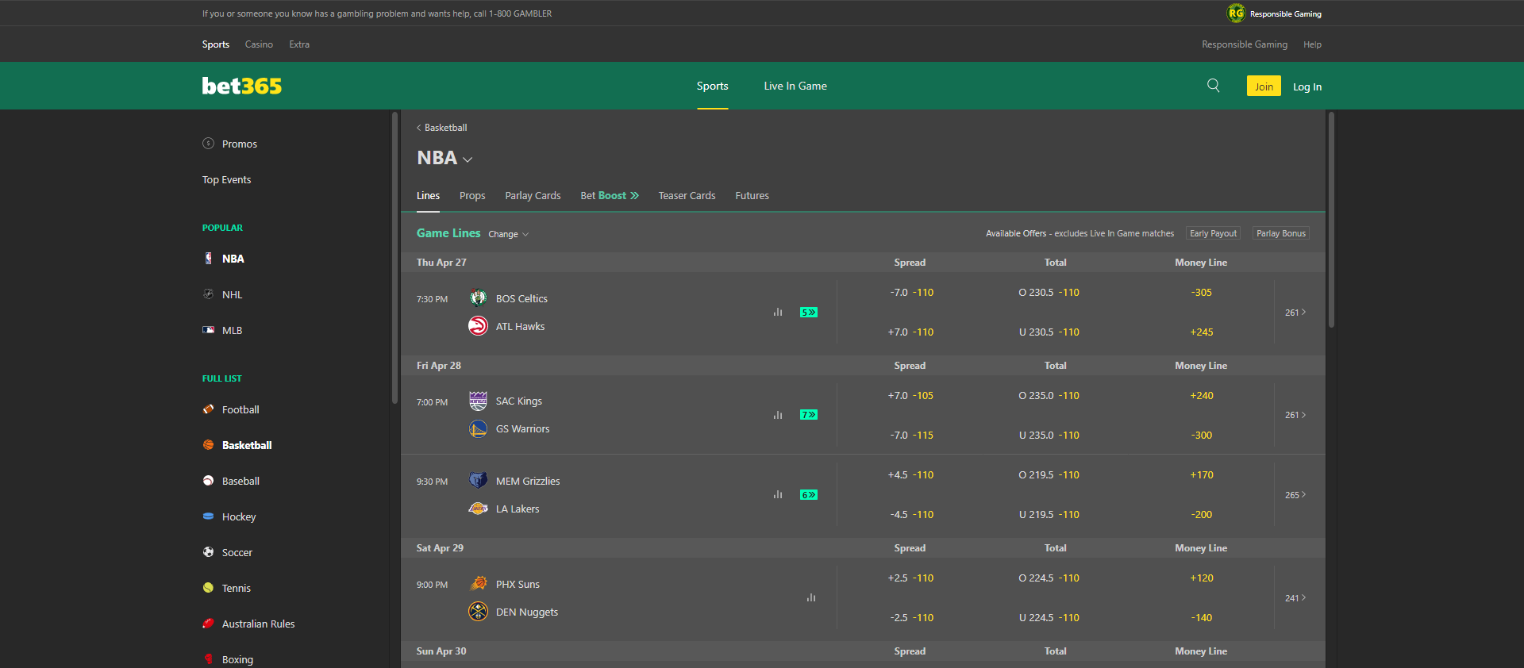Choose the Boxing glove icon

pyautogui.click(x=208, y=659)
